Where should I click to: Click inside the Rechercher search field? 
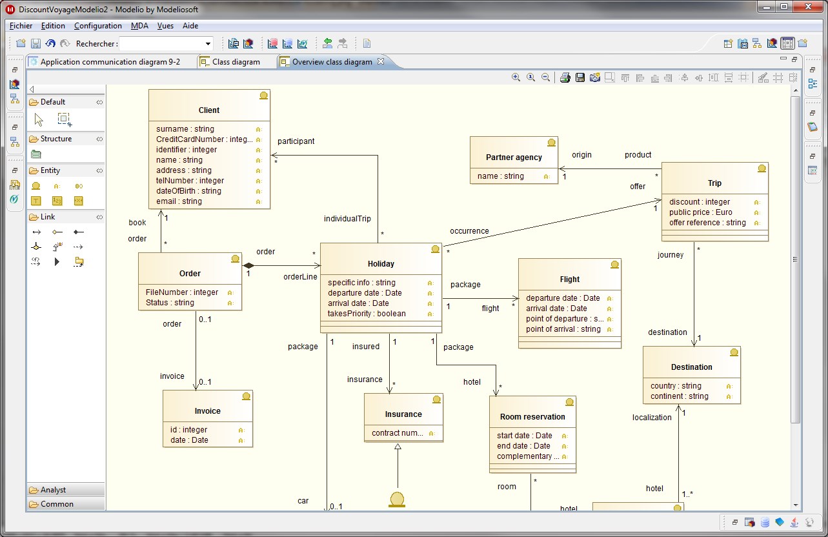click(x=161, y=44)
